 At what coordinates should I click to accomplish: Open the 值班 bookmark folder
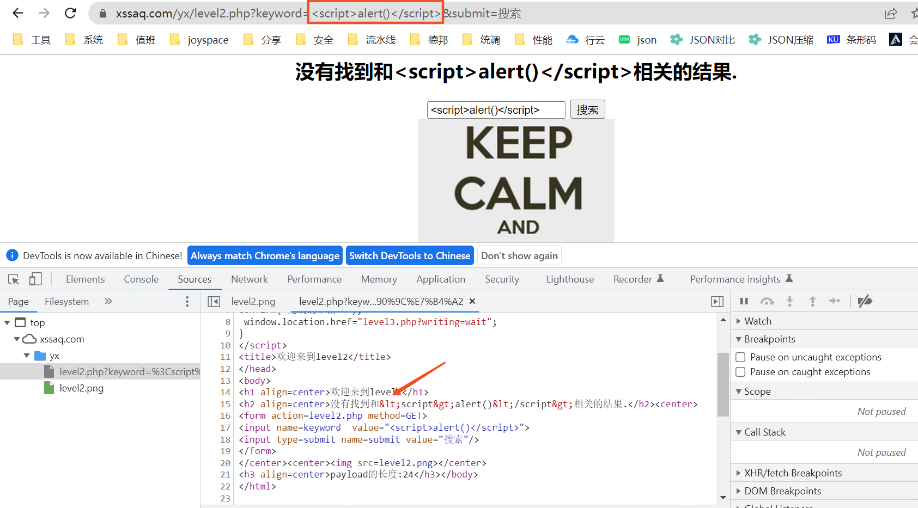click(136, 39)
